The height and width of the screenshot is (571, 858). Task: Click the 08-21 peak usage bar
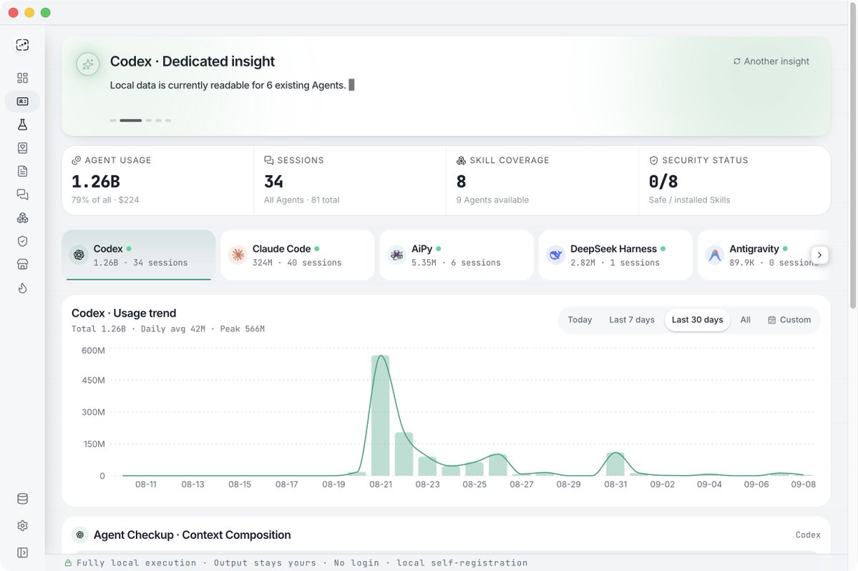[380, 416]
